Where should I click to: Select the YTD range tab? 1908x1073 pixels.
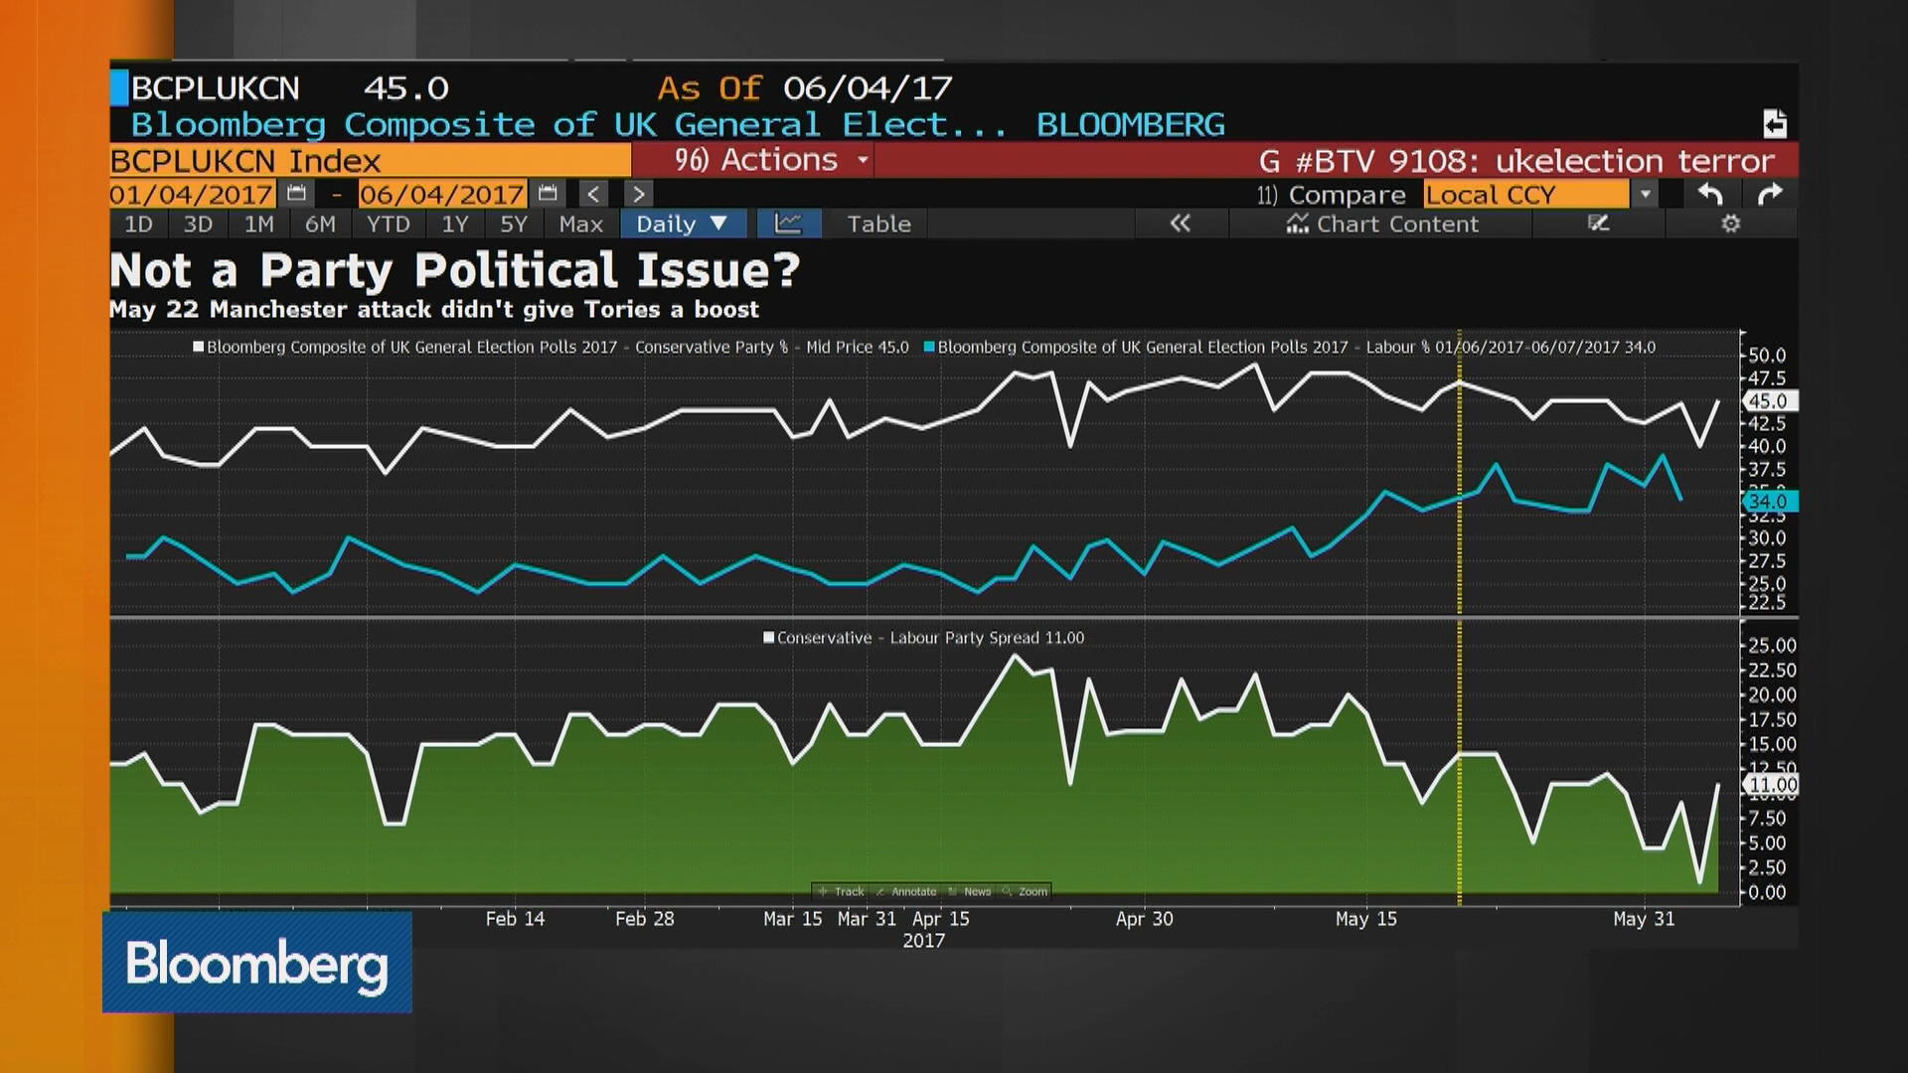tap(388, 224)
